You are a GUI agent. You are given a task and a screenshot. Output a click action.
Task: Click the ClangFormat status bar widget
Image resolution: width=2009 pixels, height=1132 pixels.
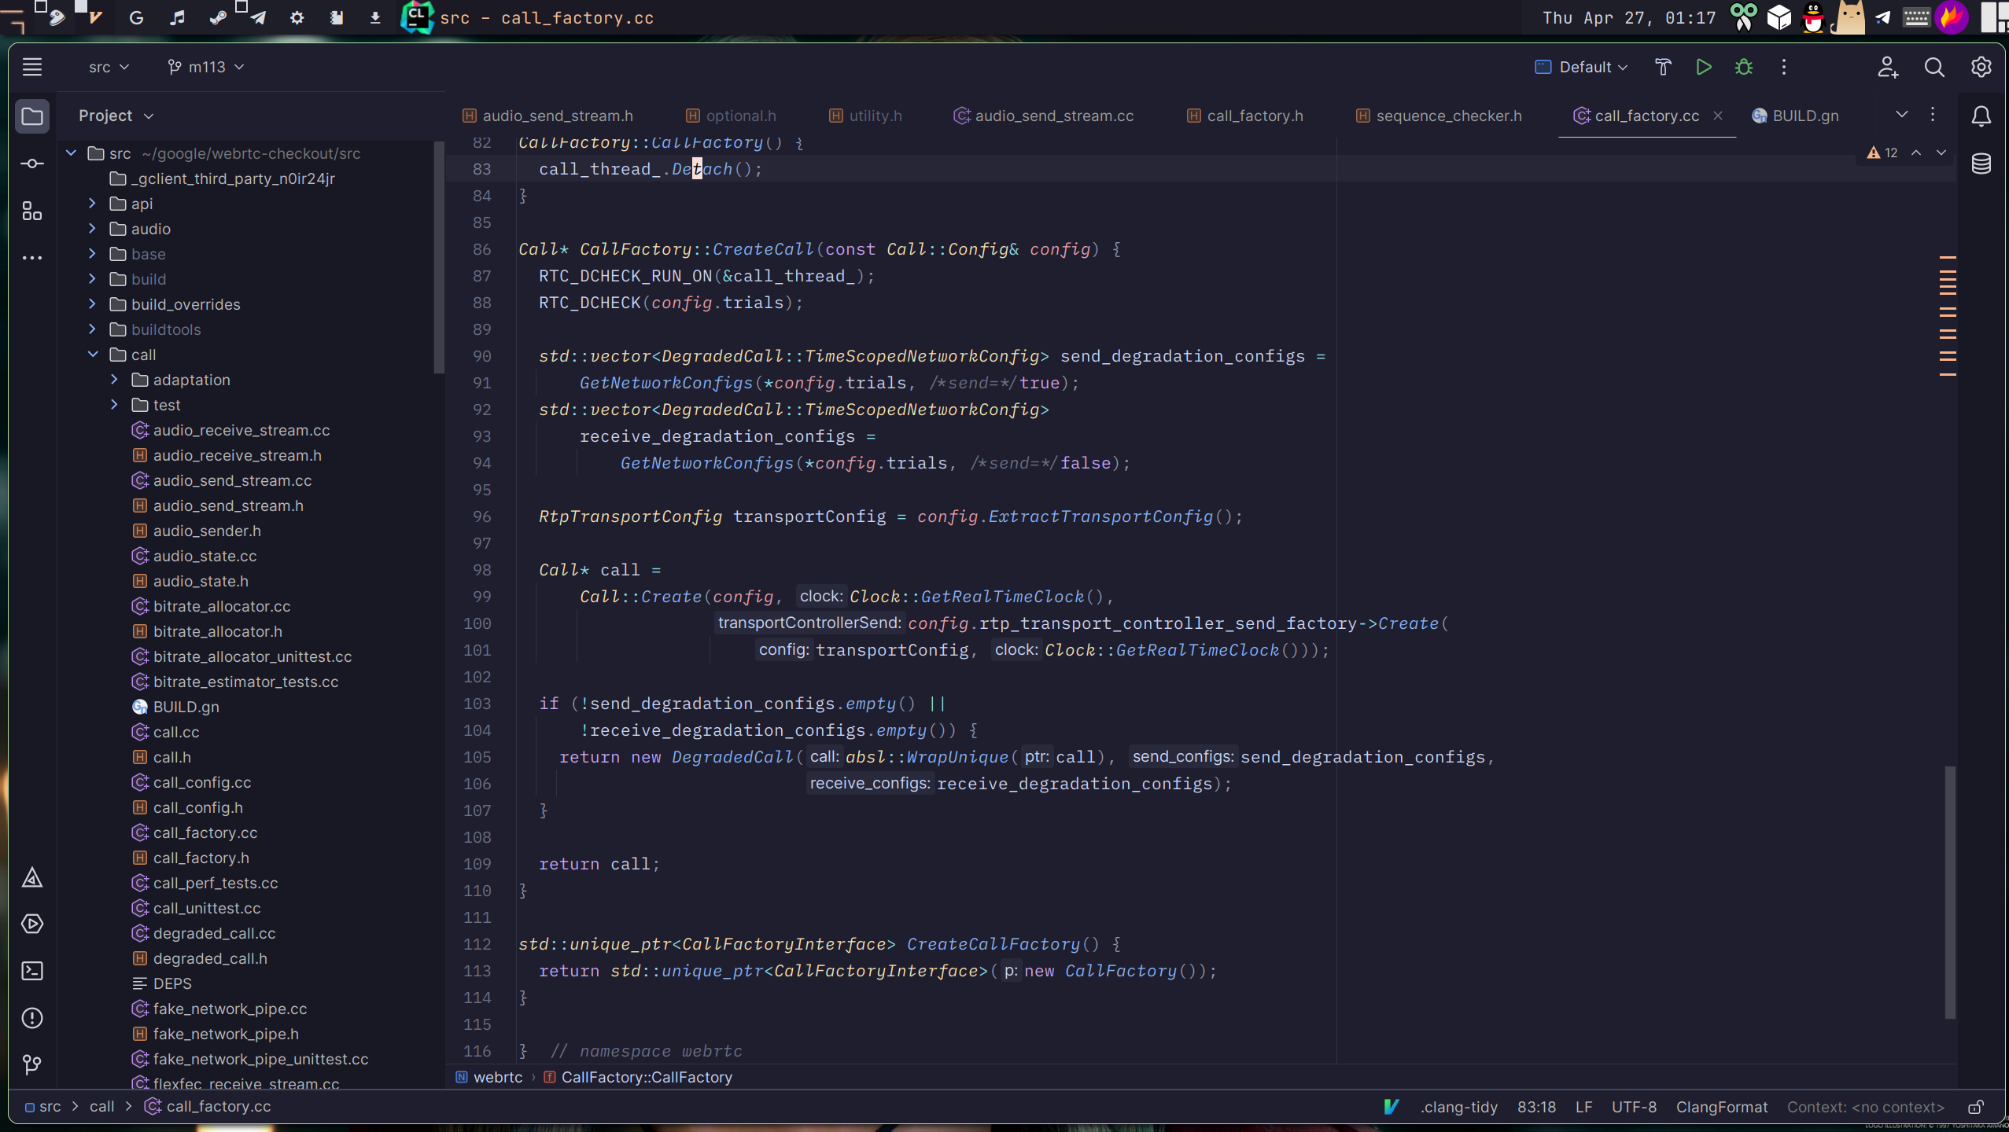point(1721,1107)
